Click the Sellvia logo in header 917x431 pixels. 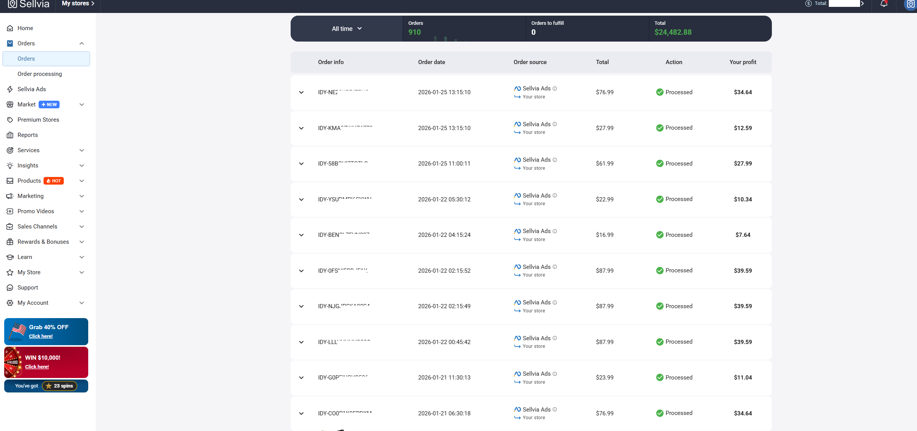click(29, 4)
